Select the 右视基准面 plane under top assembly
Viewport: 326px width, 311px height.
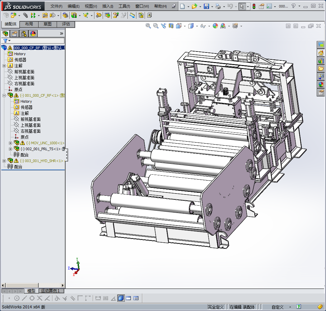(24, 84)
